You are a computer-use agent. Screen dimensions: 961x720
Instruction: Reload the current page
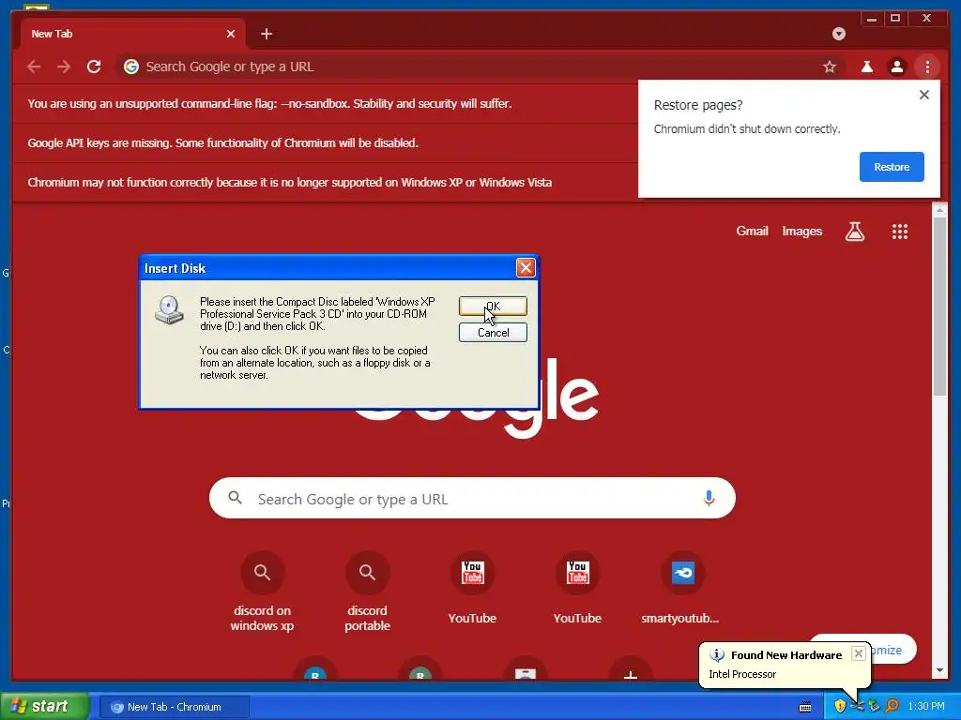coord(94,67)
